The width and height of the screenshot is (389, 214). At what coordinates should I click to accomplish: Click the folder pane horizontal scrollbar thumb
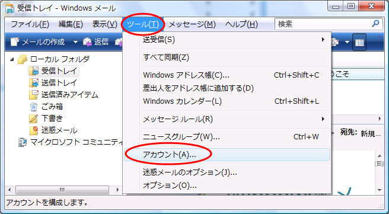(62, 190)
